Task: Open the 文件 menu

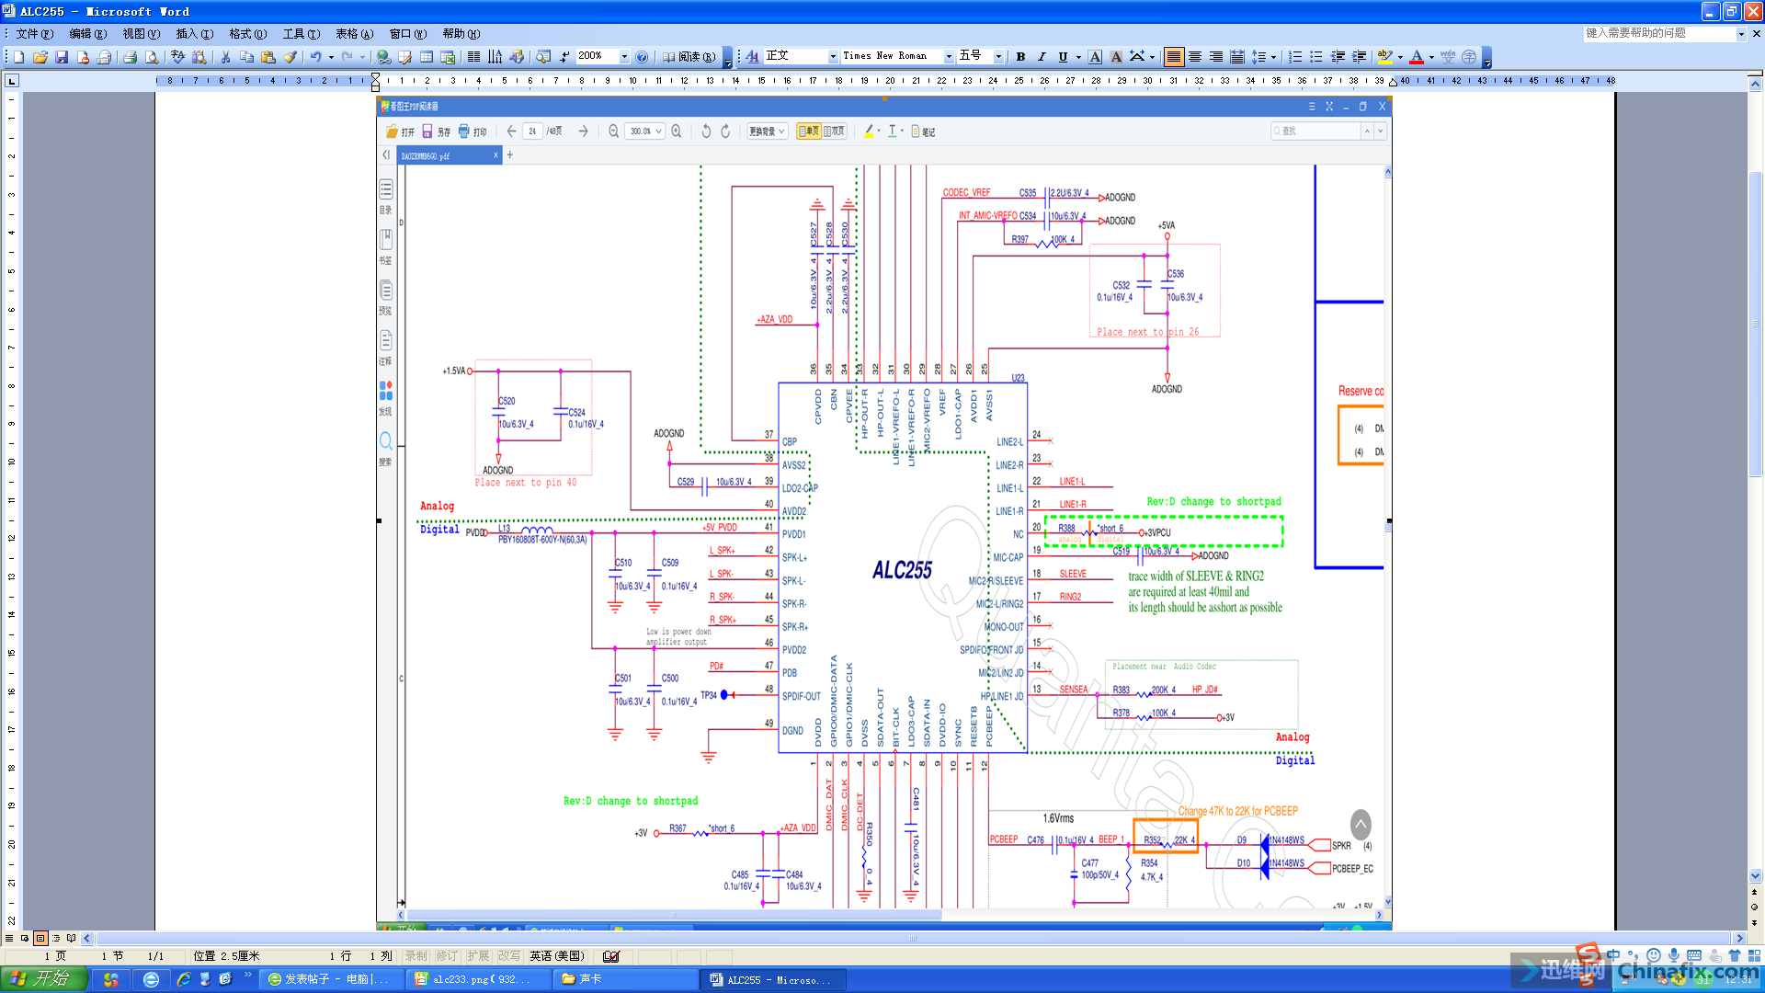Action: point(34,34)
